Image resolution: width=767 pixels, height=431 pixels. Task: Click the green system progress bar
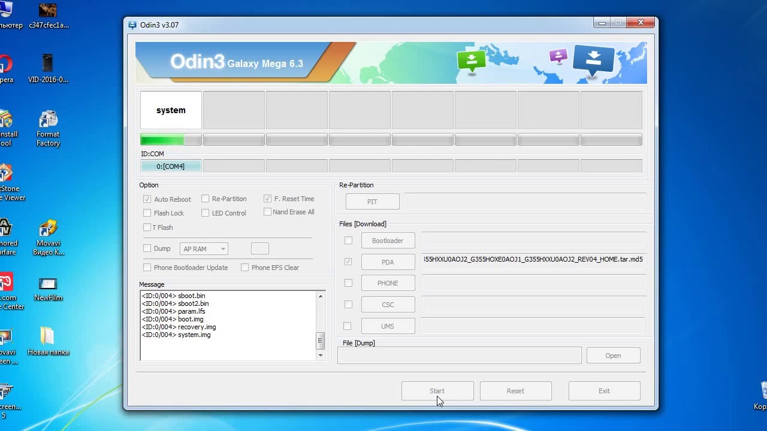pyautogui.click(x=171, y=139)
